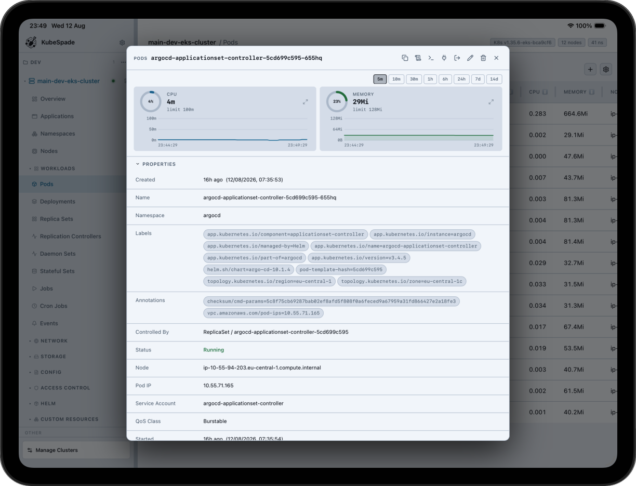
Task: Select the 6h time range
Action: click(445, 79)
